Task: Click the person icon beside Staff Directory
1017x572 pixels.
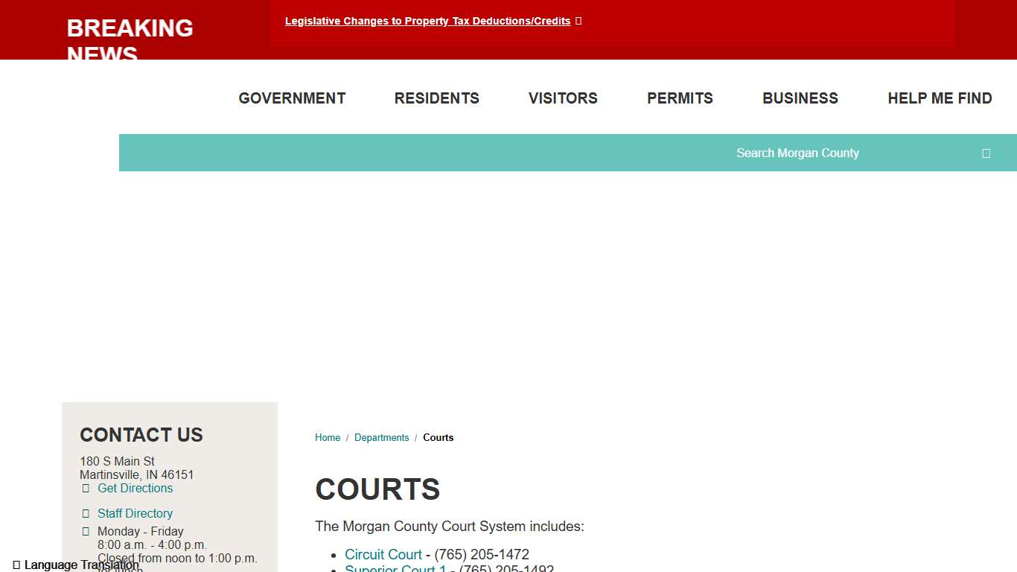Action: pyautogui.click(x=86, y=513)
